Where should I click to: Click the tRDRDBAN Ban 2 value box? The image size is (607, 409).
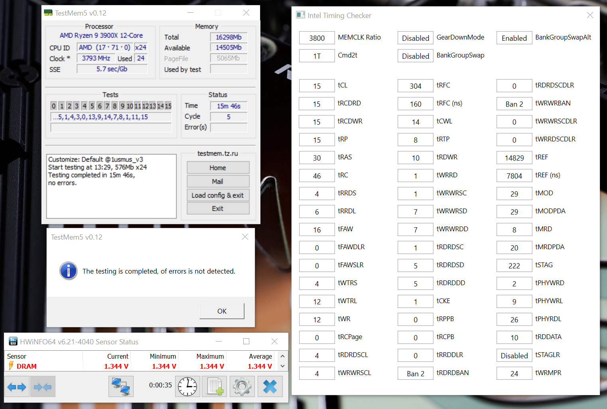click(416, 373)
